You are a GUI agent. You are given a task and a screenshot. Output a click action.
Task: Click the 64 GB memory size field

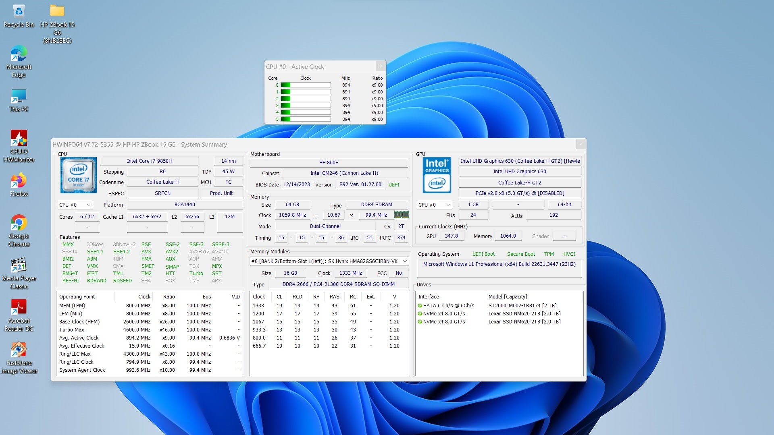coord(292,205)
